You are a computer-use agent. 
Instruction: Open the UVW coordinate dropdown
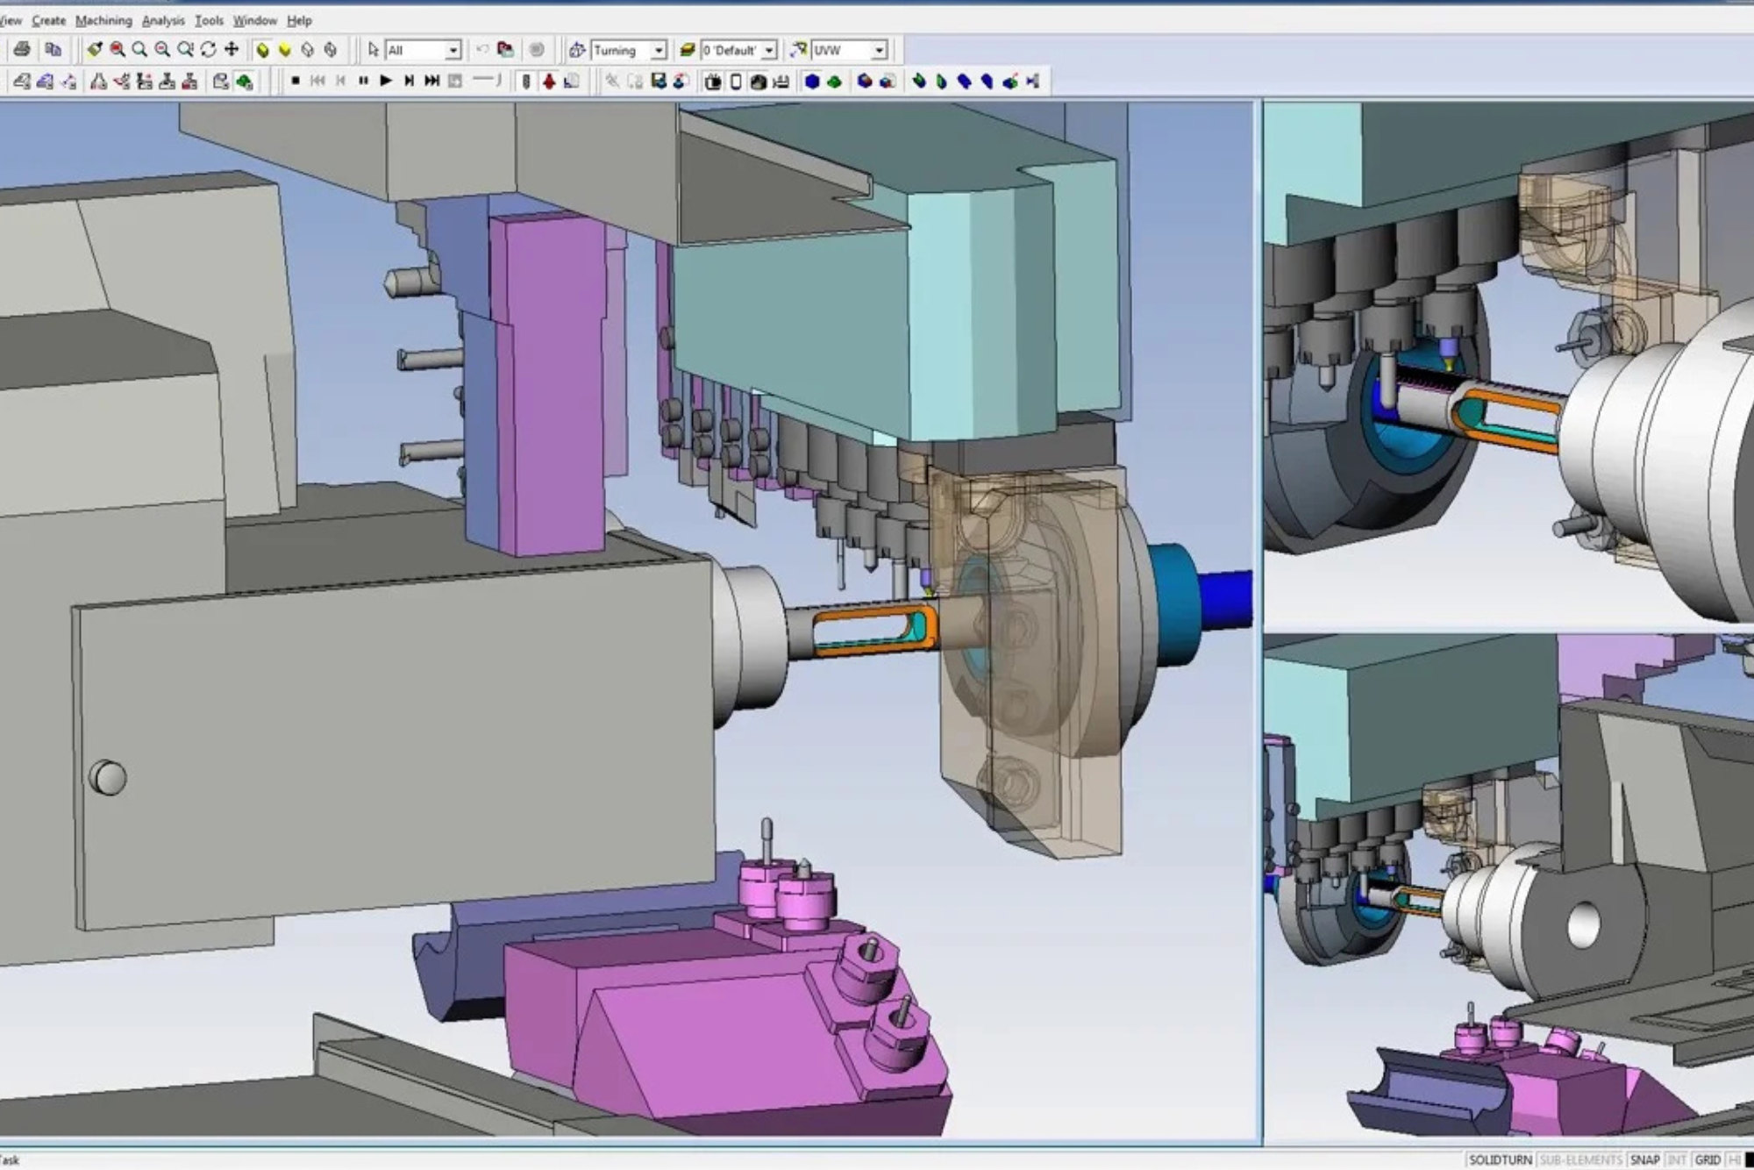879,51
